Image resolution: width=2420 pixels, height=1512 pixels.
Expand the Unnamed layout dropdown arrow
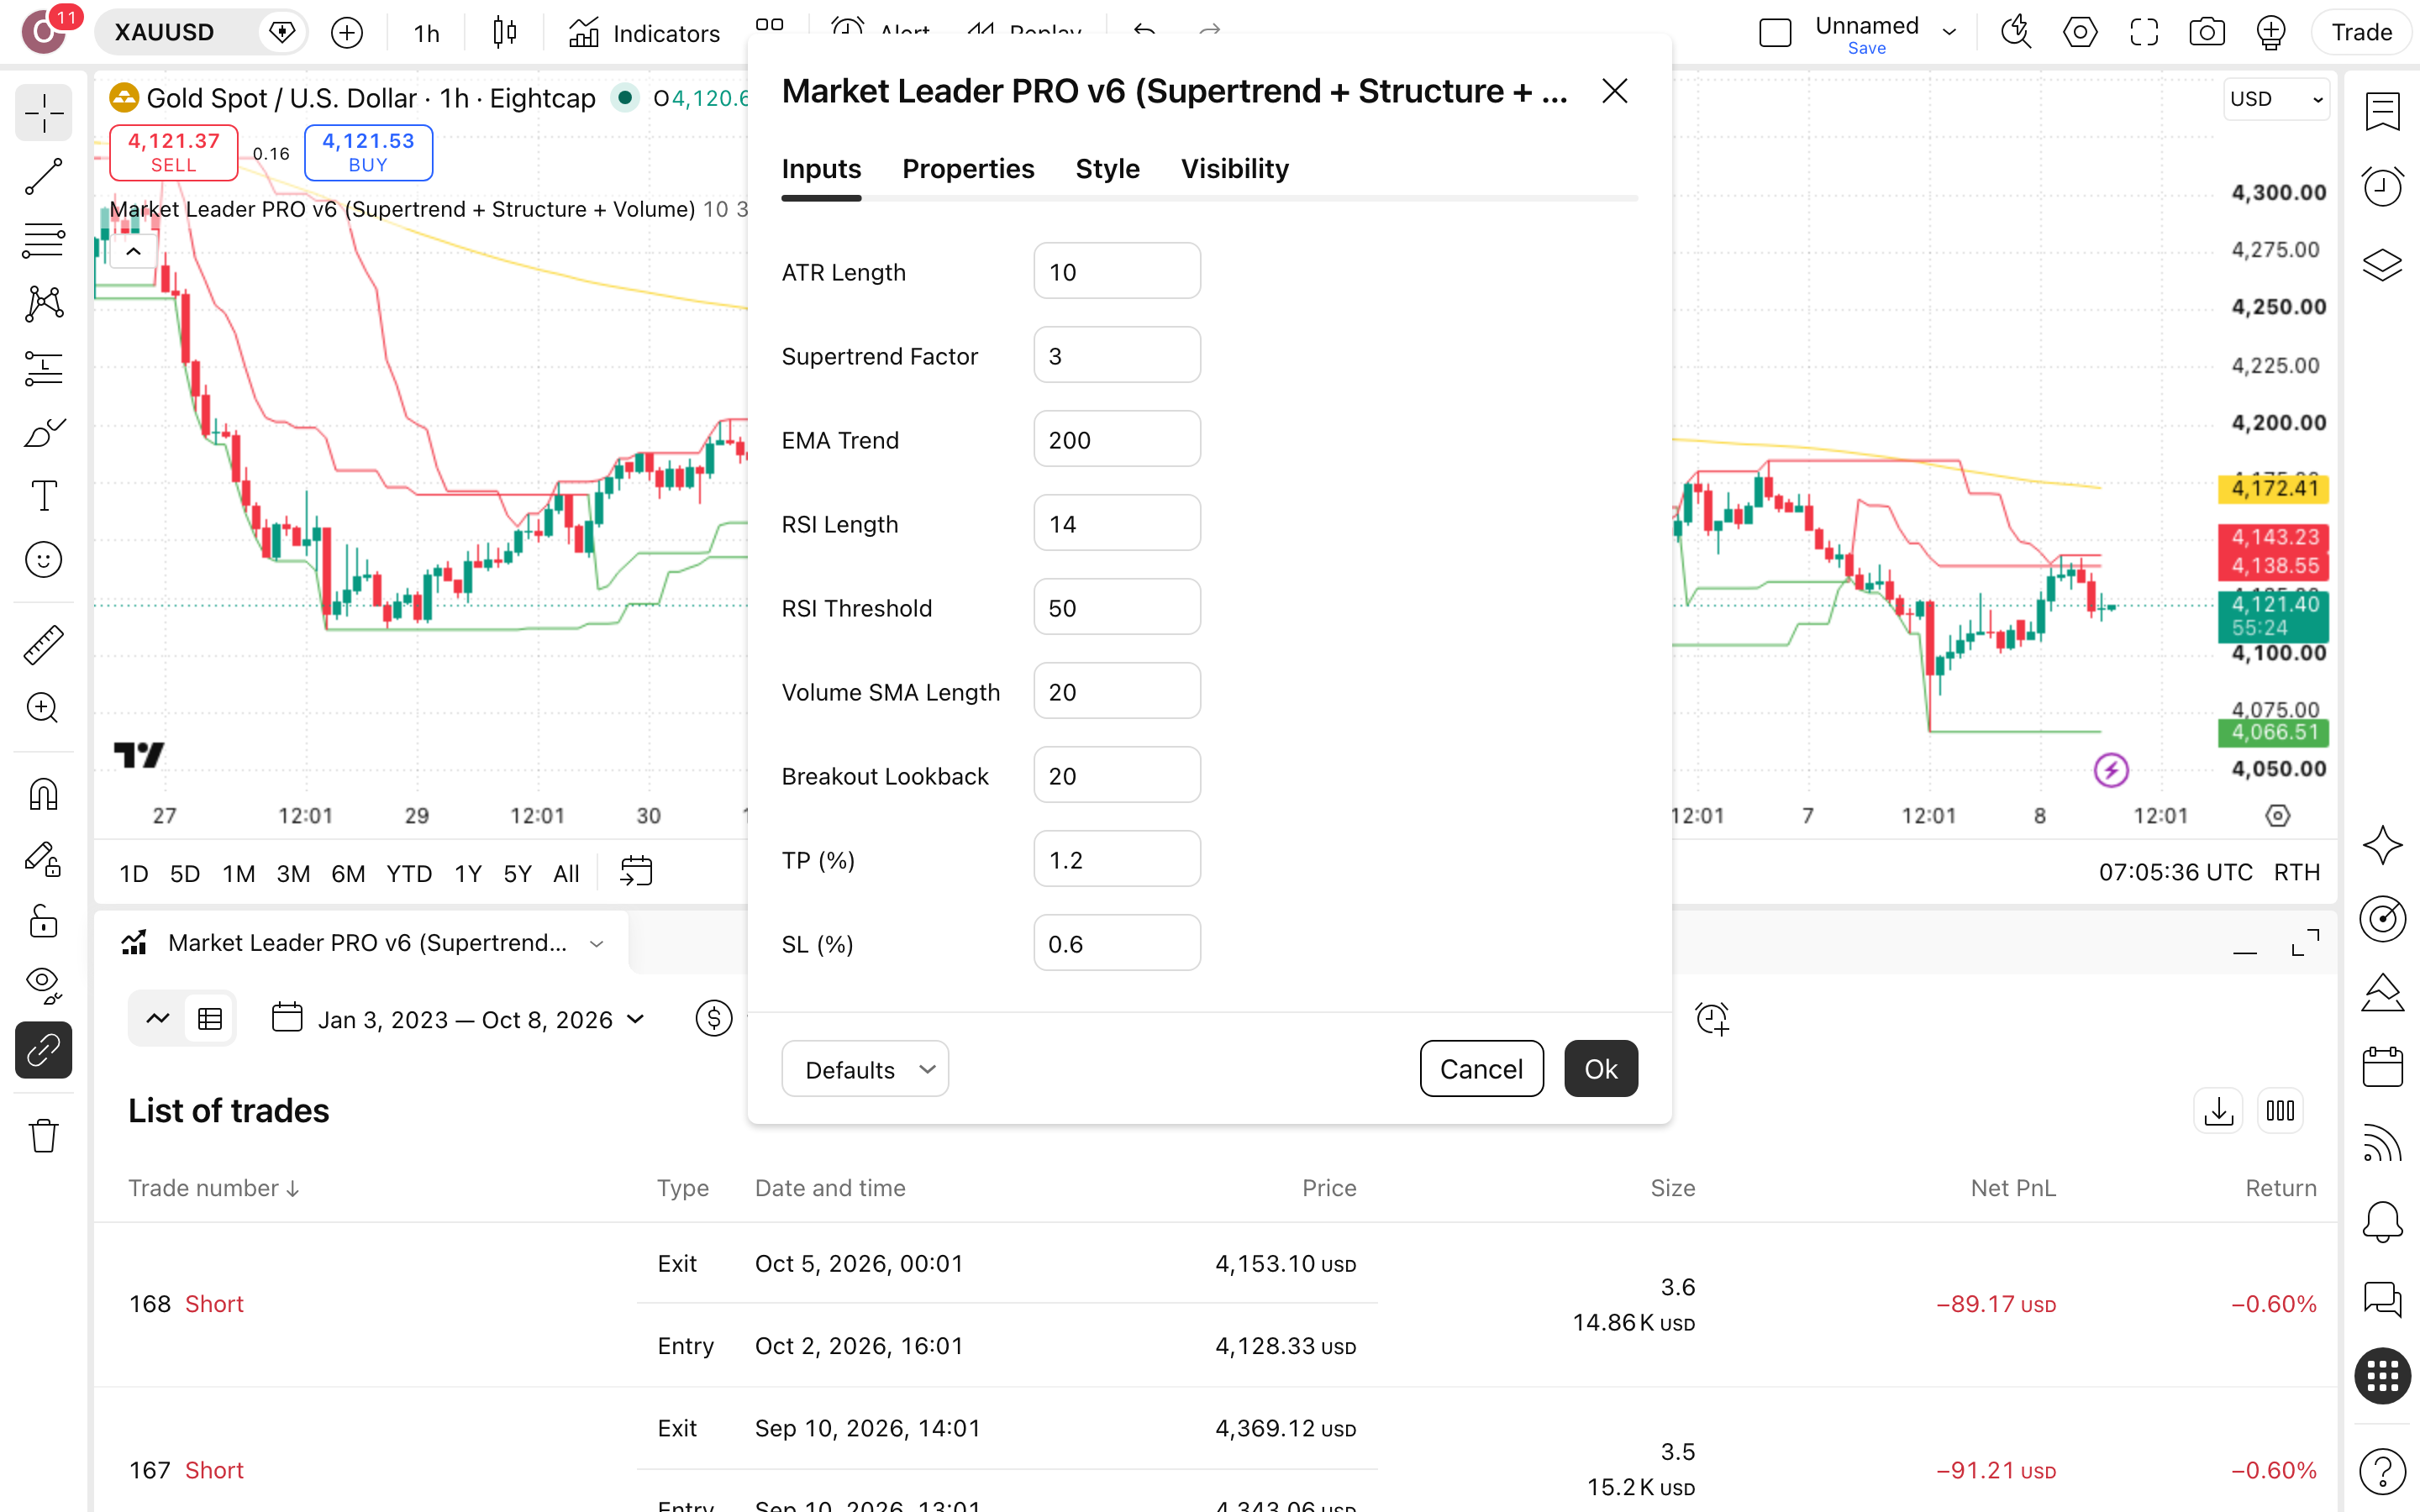click(x=1949, y=32)
